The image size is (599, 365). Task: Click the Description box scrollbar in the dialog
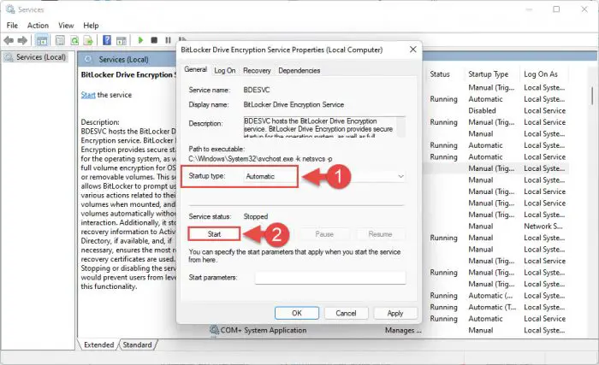pyautogui.click(x=400, y=127)
